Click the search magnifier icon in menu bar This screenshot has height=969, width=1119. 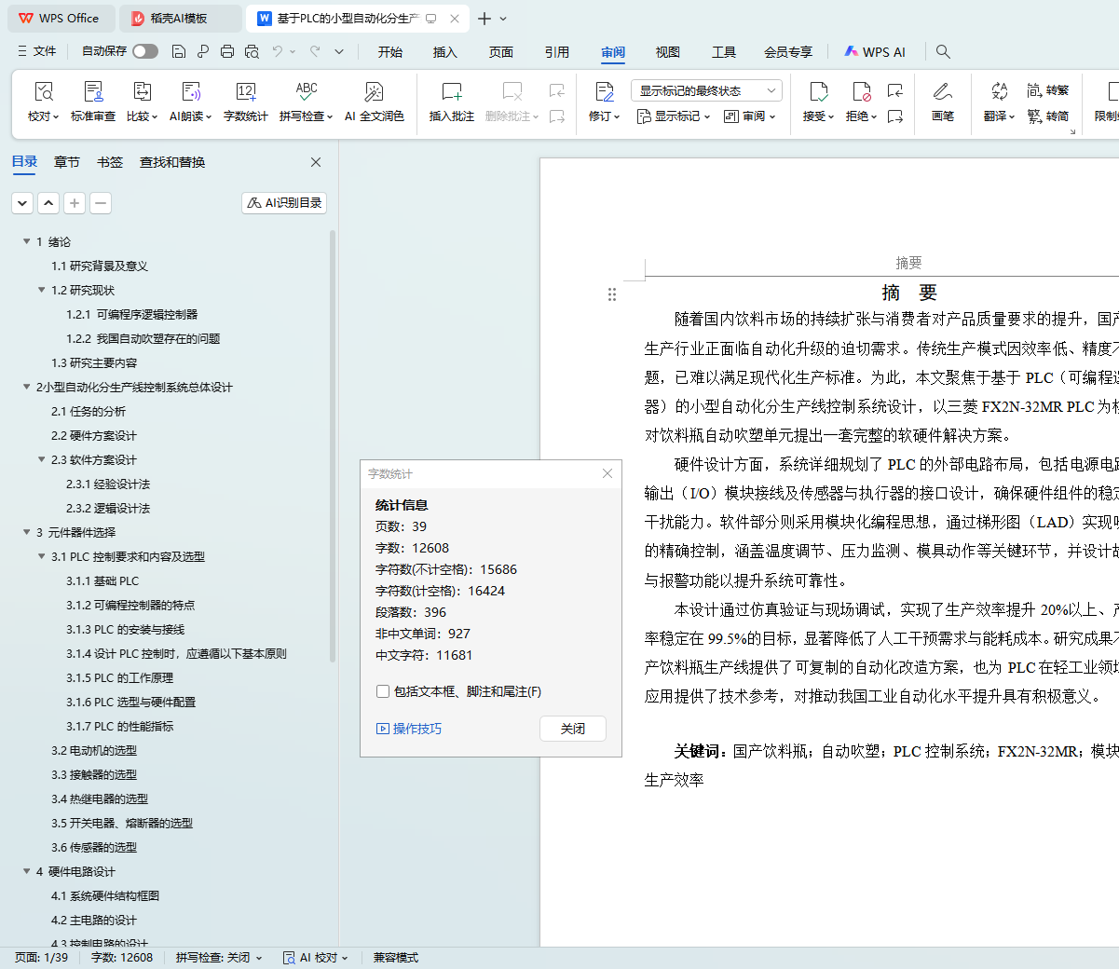[x=943, y=52]
